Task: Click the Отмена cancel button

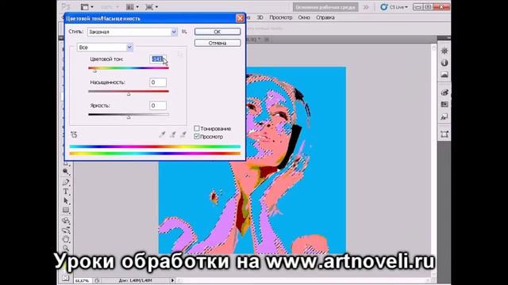Action: (x=217, y=43)
